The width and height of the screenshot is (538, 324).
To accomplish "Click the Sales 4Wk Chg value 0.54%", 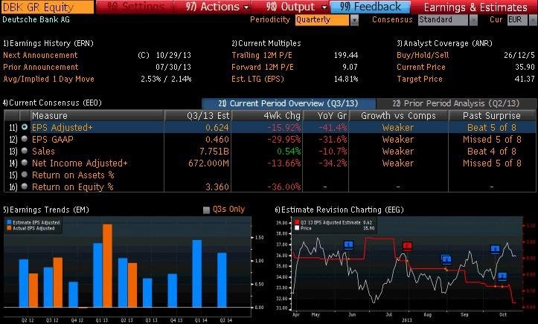I will (289, 151).
